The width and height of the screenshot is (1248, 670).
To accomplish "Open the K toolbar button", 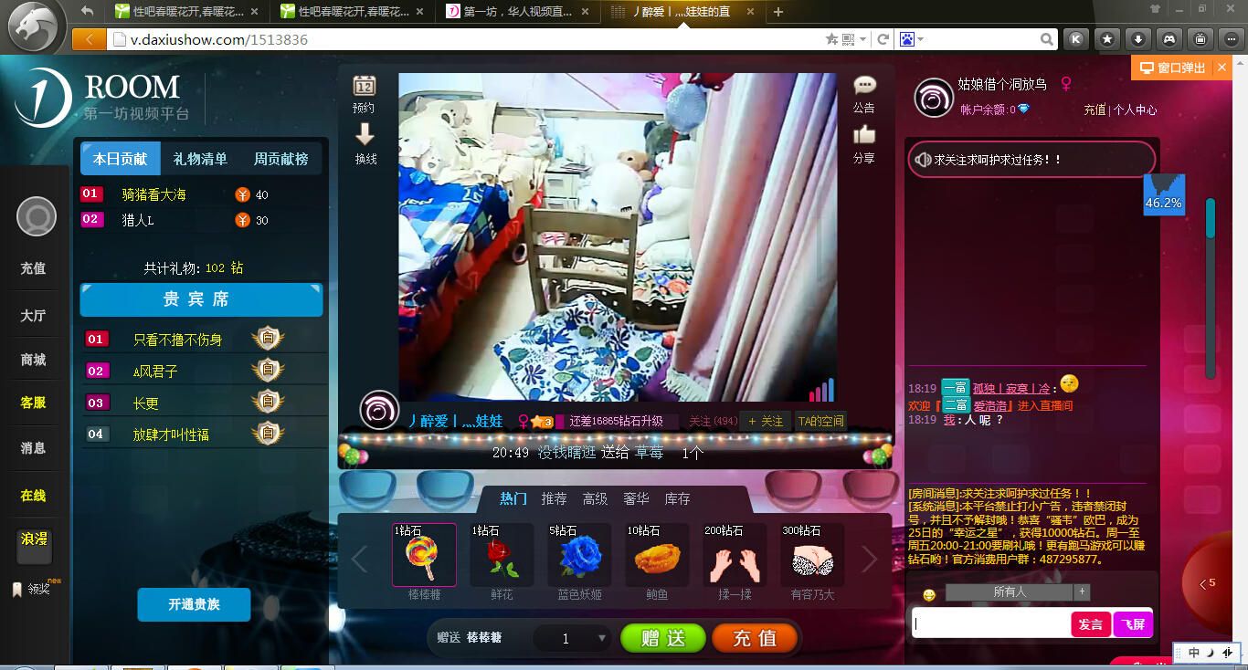I will pyautogui.click(x=1076, y=39).
